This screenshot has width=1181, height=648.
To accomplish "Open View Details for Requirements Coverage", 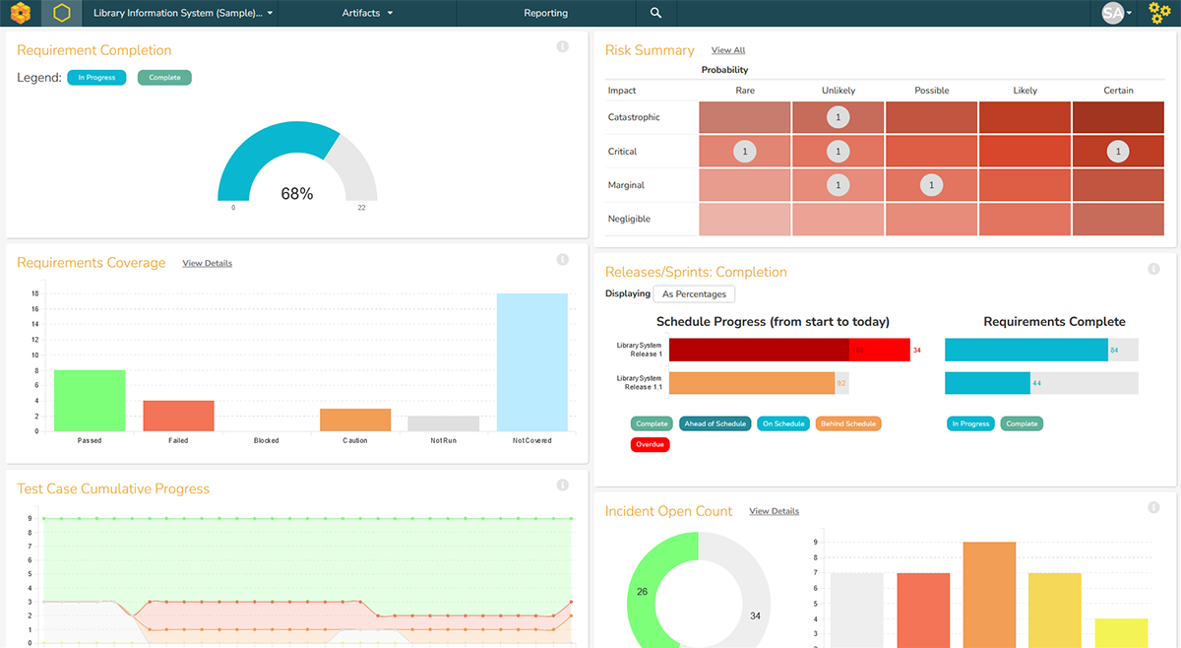I will [x=208, y=263].
